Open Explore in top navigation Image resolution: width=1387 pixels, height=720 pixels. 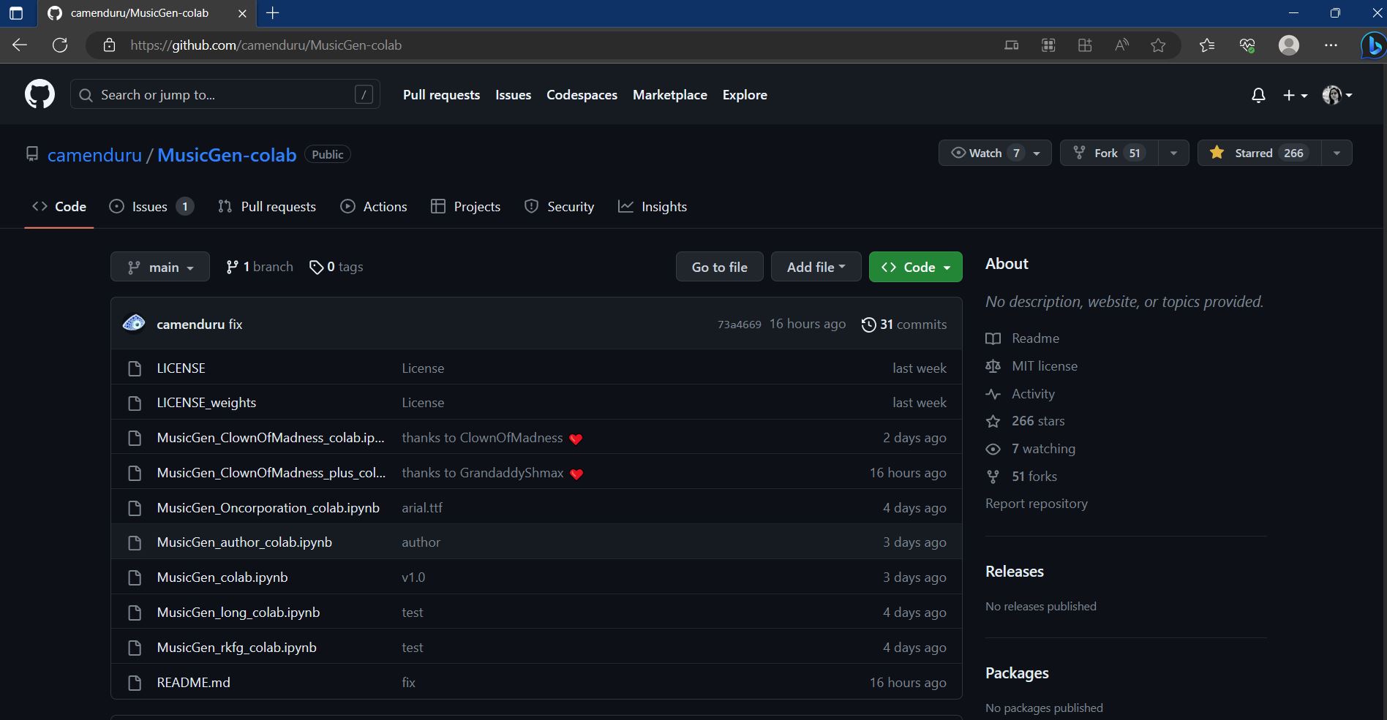745,95
